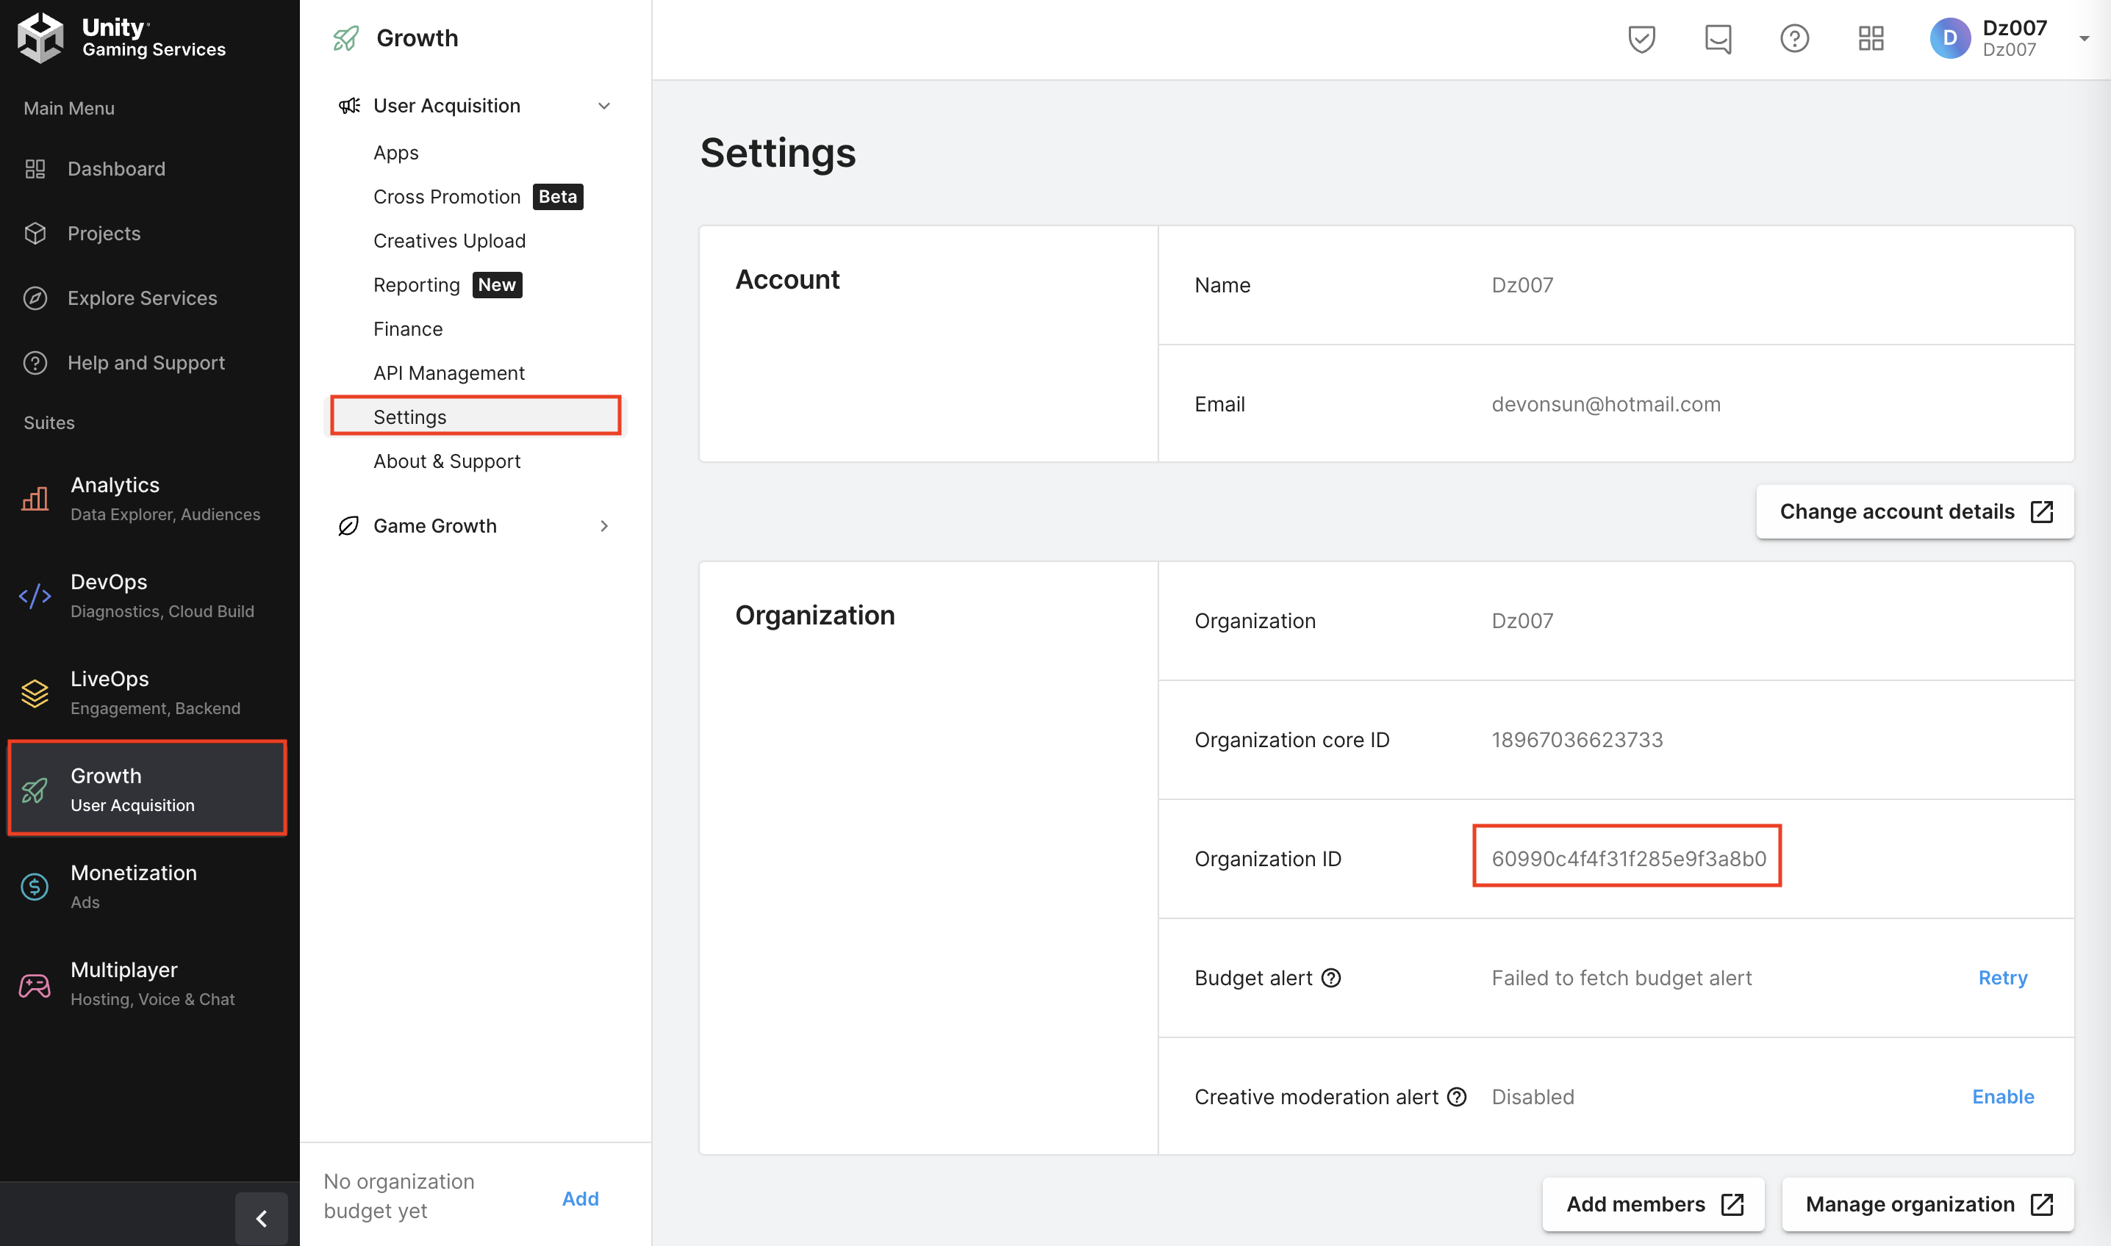Click Retry for budget alert
Image resolution: width=2111 pixels, height=1246 pixels.
click(2003, 978)
